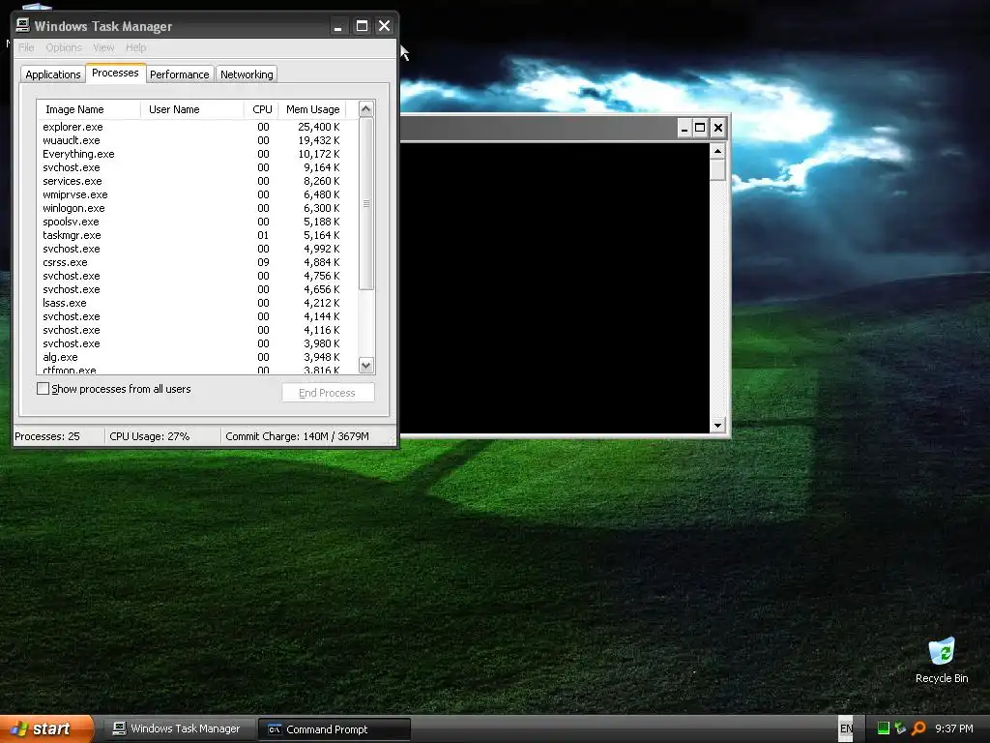The image size is (990, 743).
Task: Click the Task Manager title bar icon
Action: coord(23,25)
